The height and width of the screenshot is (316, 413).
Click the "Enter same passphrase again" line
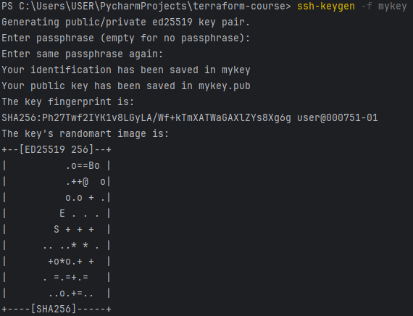click(x=82, y=54)
